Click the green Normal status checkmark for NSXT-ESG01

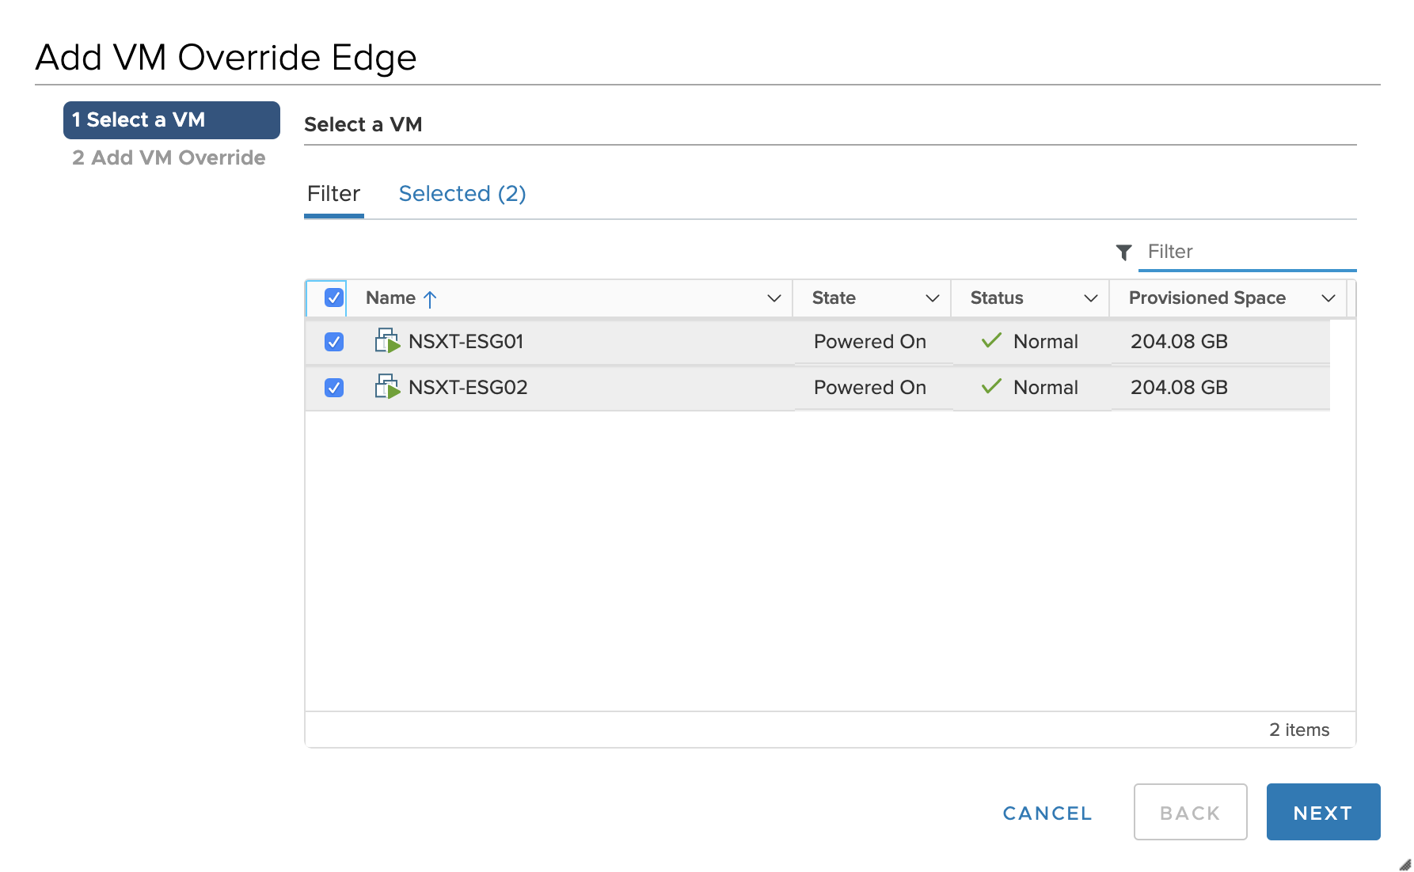click(x=991, y=339)
